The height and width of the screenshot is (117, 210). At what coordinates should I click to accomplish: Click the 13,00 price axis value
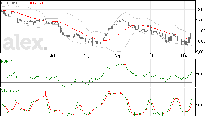(201, 10)
